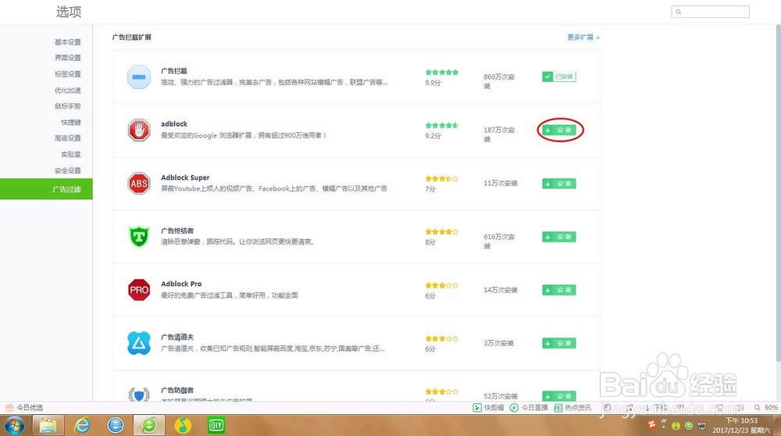Viewport: 781px width, 436px height.
Task: Click the search magnifier in the top search box
Action: pos(679,12)
